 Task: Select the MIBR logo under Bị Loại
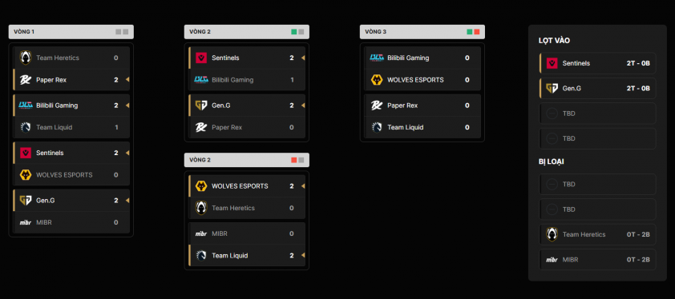(552, 260)
